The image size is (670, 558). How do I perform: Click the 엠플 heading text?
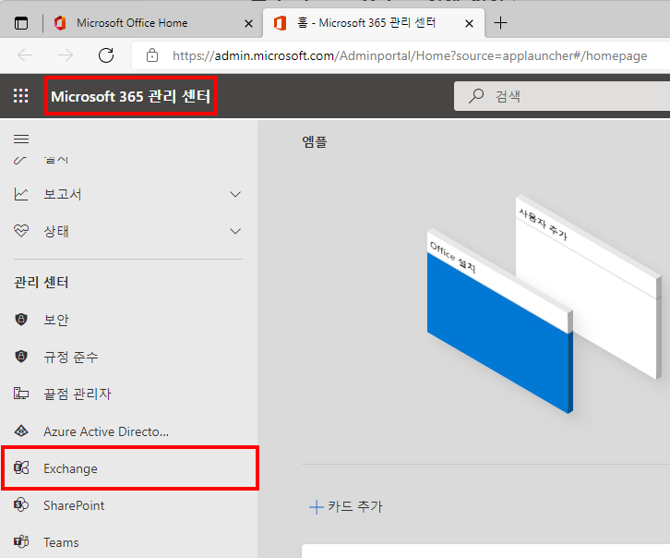[315, 141]
